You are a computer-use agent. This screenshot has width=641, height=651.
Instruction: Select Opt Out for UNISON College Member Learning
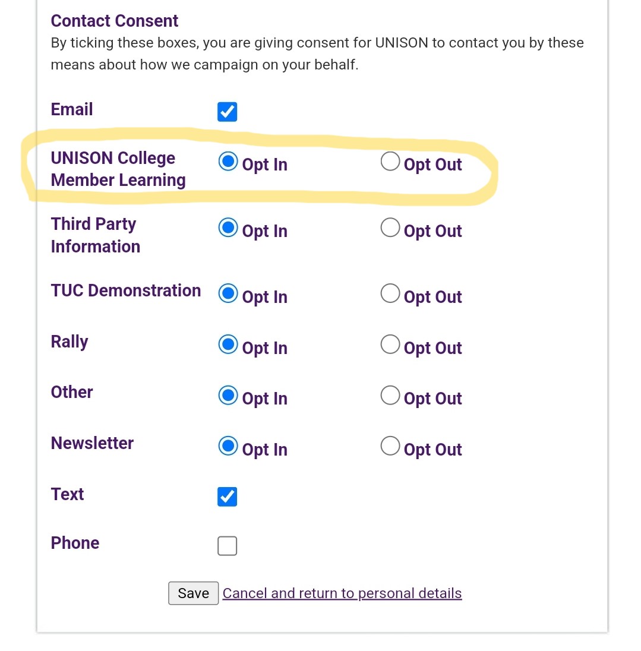coord(390,162)
